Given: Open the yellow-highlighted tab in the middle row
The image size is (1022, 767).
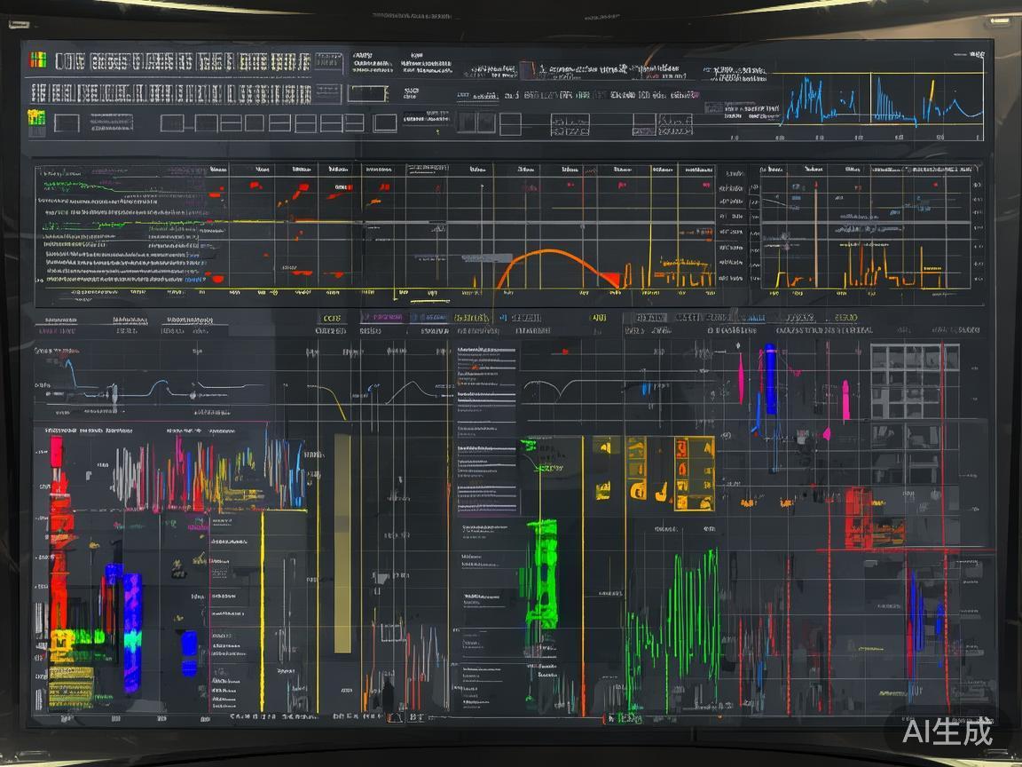Looking at the screenshot, I should (x=470, y=318).
